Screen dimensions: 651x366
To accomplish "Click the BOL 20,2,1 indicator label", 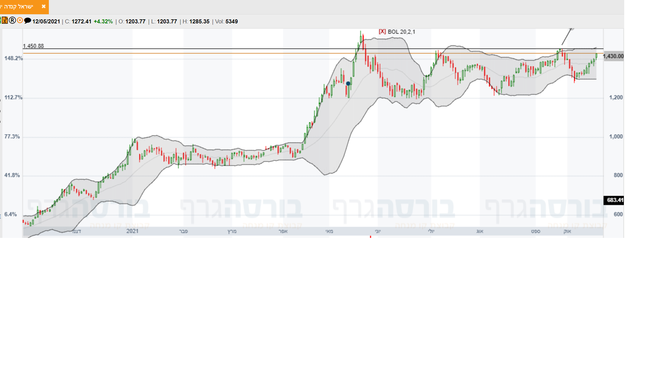I will (x=401, y=32).
